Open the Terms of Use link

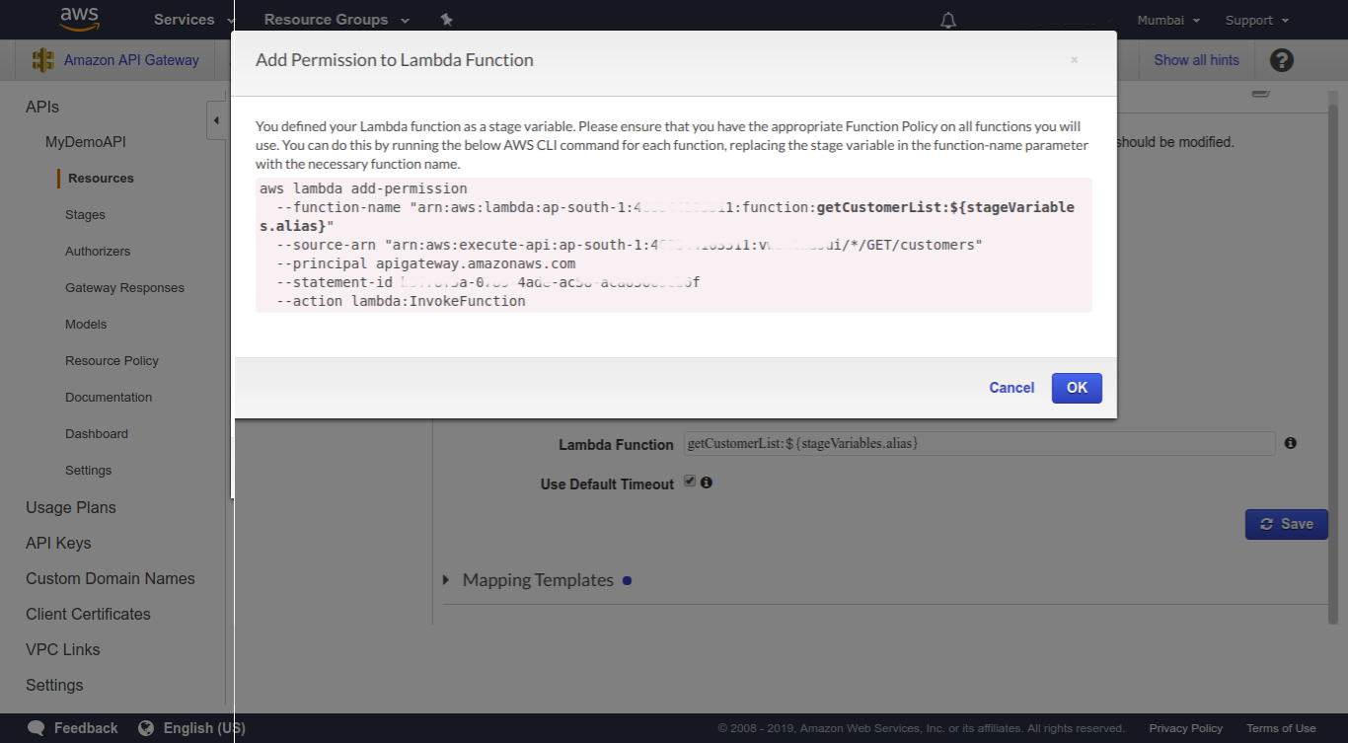click(x=1281, y=728)
